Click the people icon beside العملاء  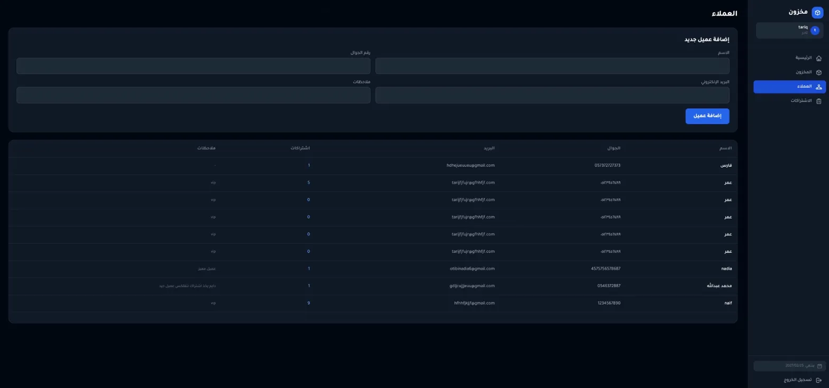tap(819, 87)
